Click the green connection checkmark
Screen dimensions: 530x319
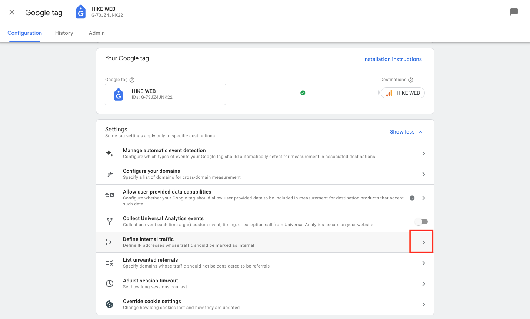(x=303, y=93)
